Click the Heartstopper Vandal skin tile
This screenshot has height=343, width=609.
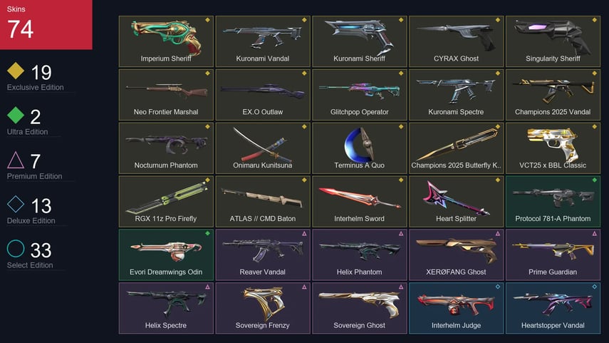pyautogui.click(x=553, y=308)
